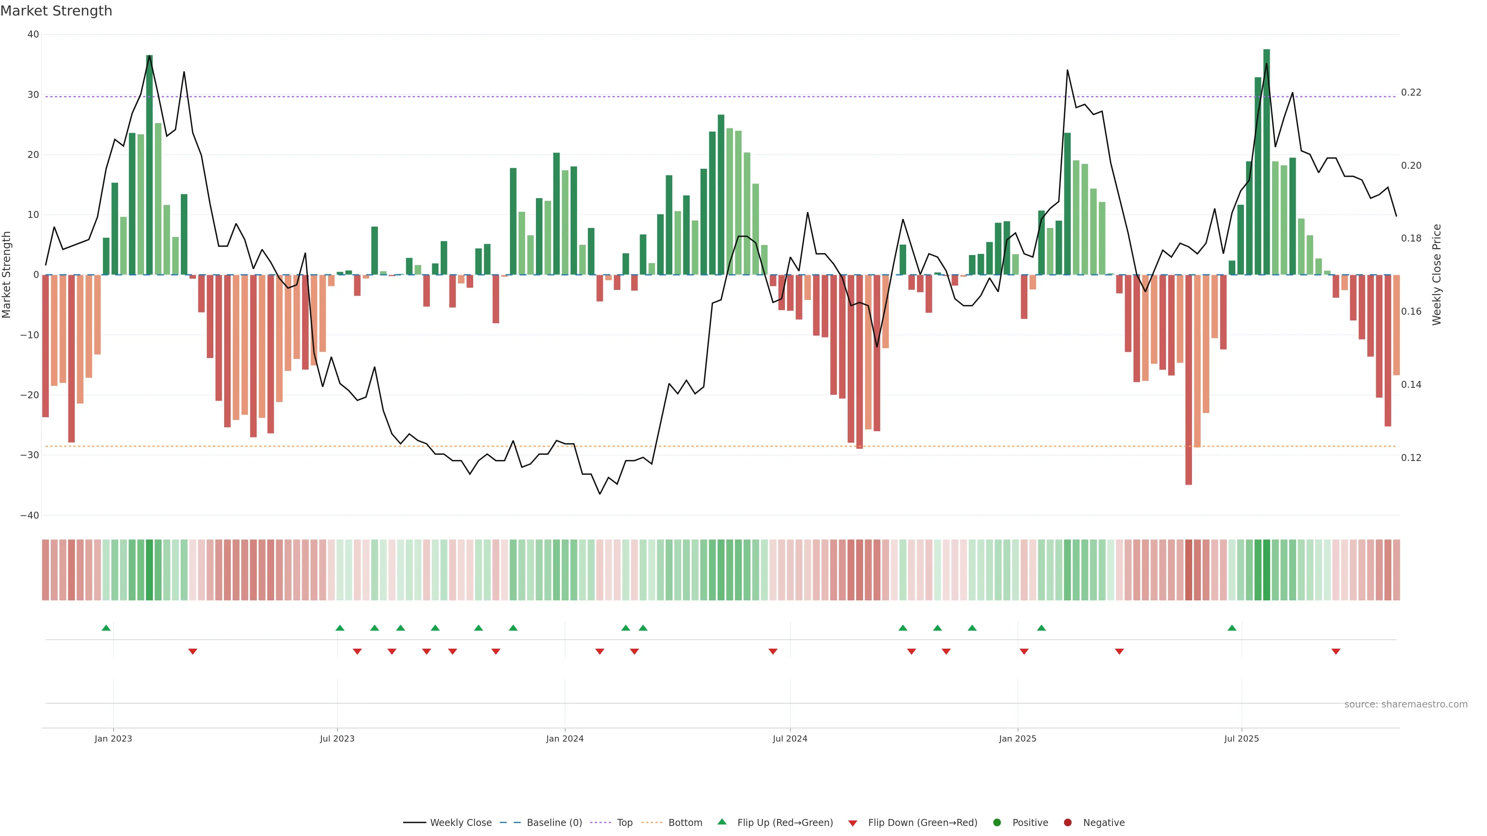Image resolution: width=1487 pixels, height=836 pixels.
Task: Click the first flip-up triangle near Jan 2023
Action: click(106, 628)
